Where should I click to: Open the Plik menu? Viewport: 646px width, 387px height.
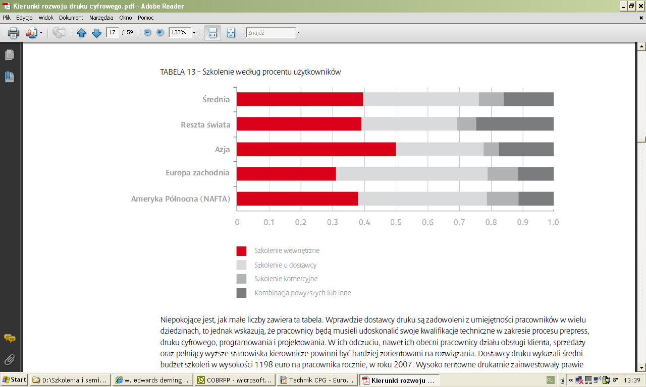7,17
